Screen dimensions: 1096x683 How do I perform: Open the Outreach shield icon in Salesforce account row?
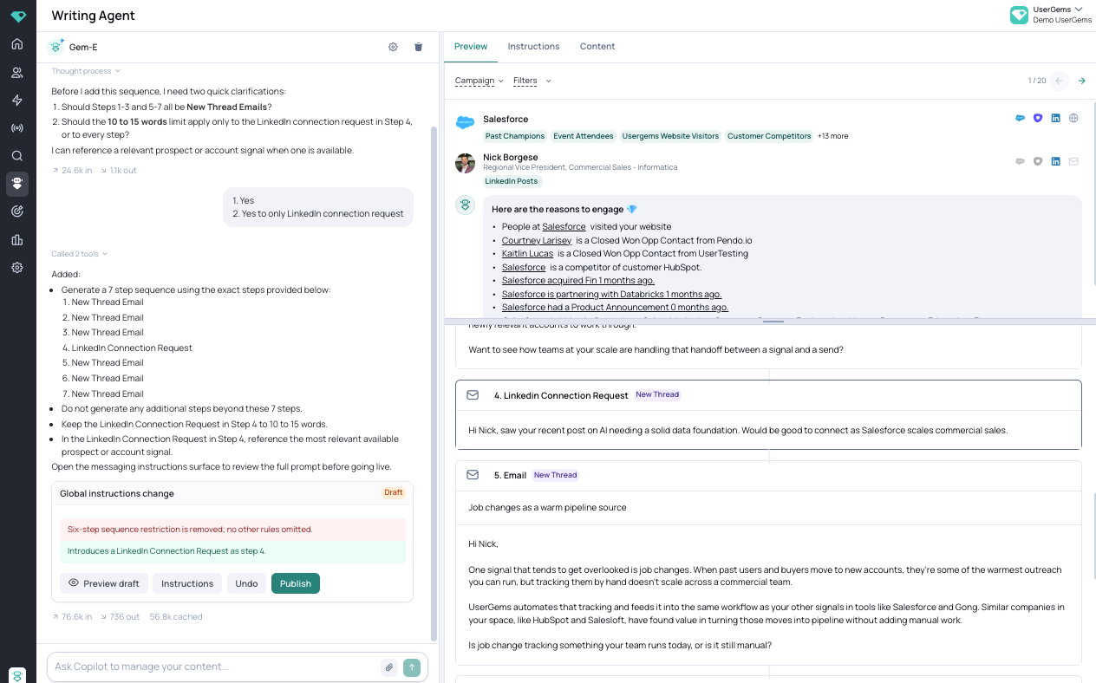(x=1038, y=119)
